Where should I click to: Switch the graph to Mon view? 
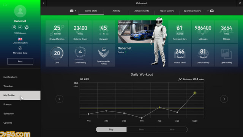(142, 129)
